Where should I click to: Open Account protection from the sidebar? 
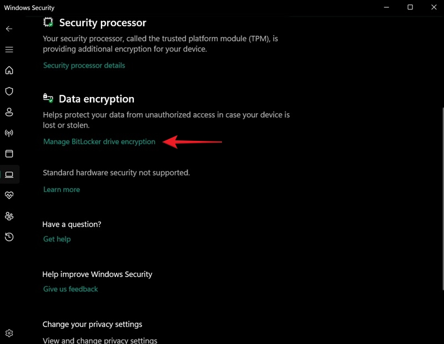tap(9, 112)
